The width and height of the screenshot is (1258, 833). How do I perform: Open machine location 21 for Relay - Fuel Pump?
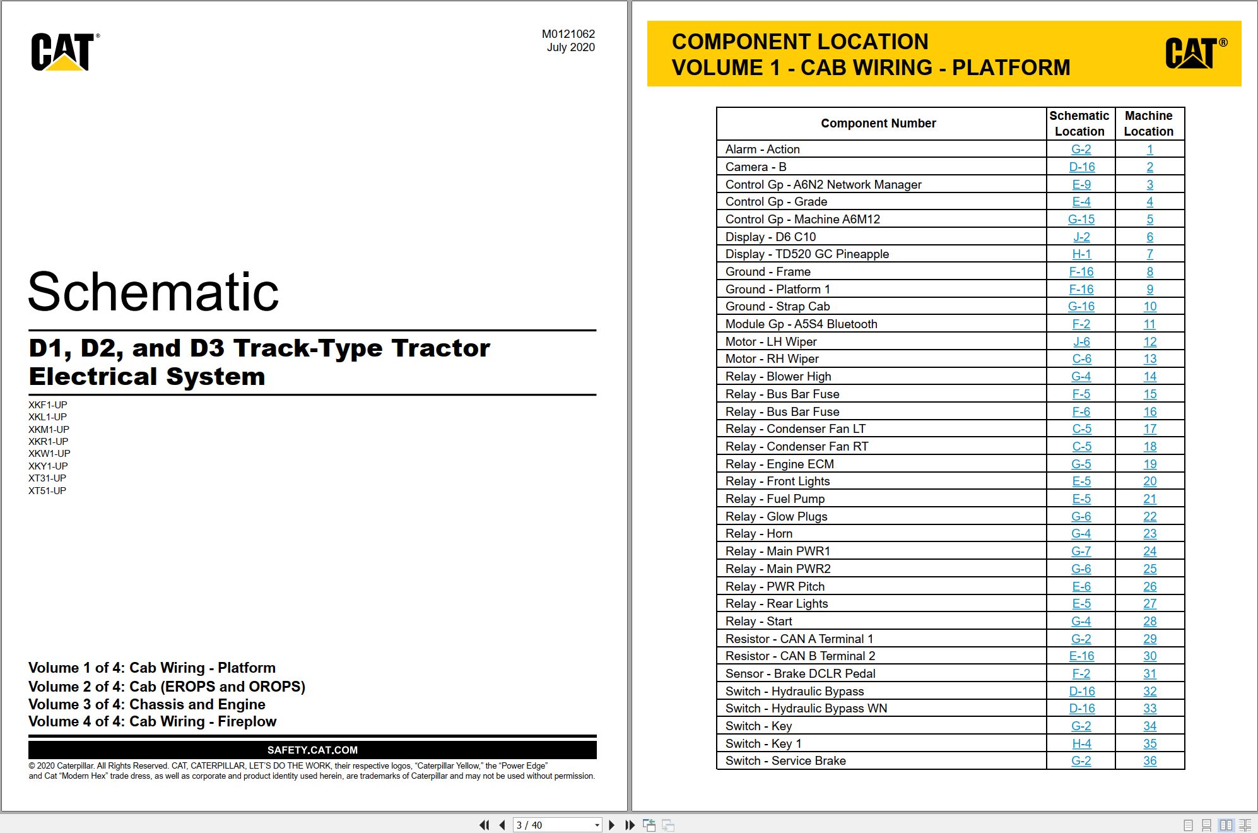pyautogui.click(x=1149, y=499)
